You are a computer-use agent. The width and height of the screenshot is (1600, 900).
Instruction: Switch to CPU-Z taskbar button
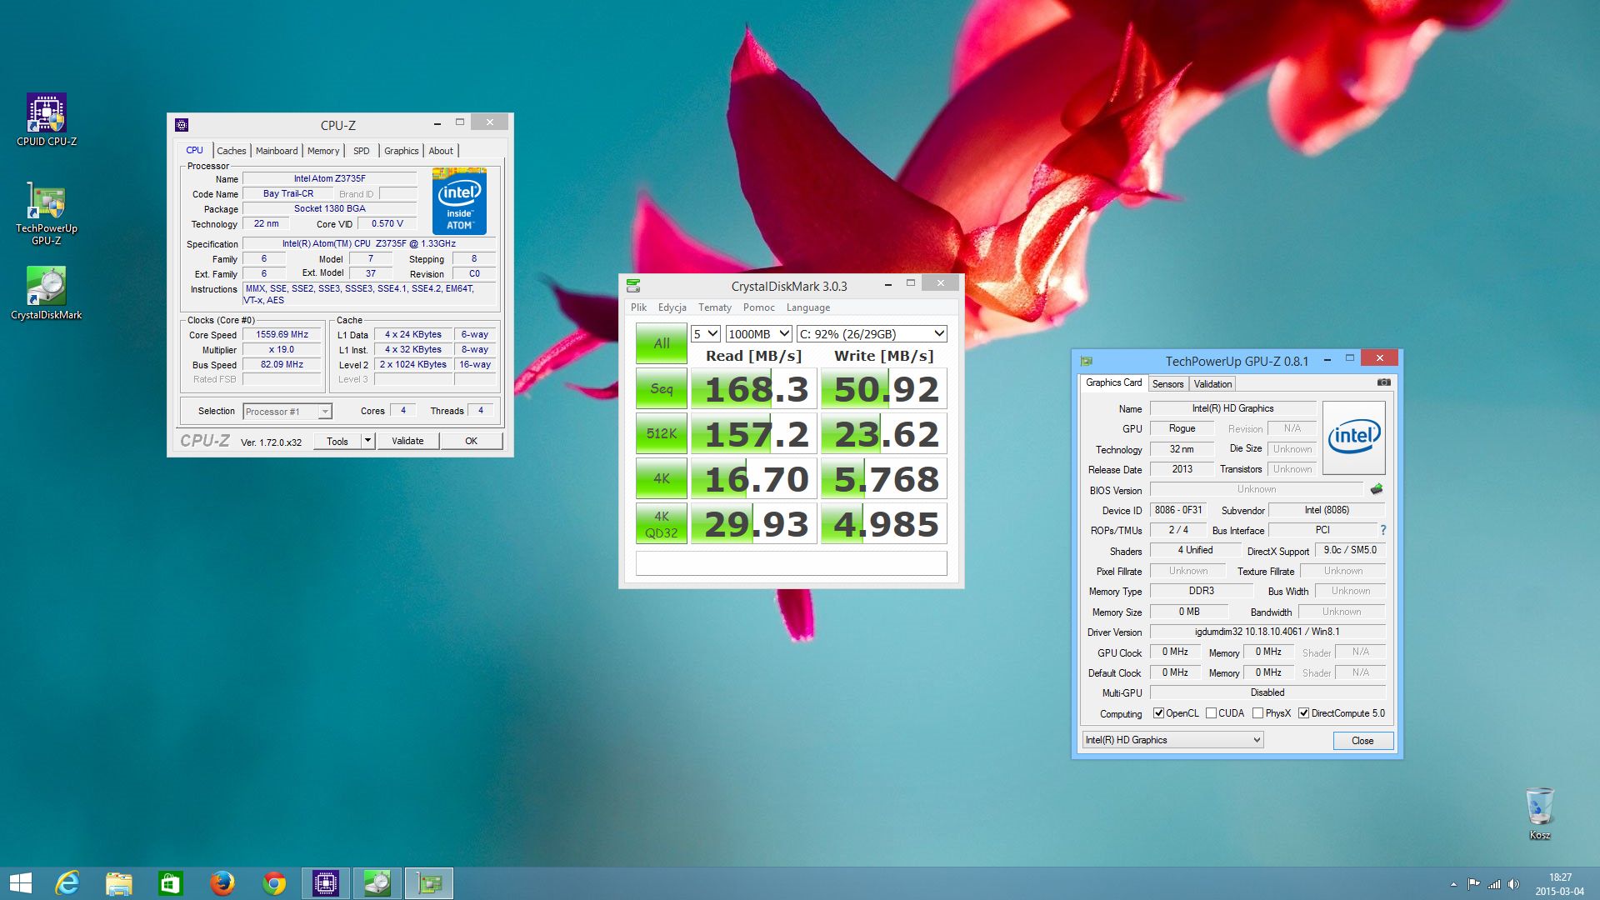326,882
